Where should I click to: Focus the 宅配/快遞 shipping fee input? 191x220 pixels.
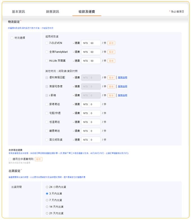pyautogui.click(x=95, y=113)
